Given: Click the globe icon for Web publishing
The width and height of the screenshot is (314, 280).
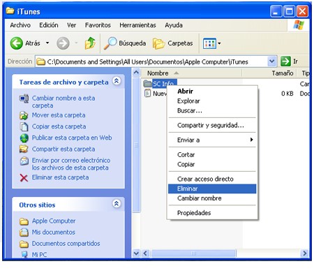Looking at the screenshot, I should point(24,138).
